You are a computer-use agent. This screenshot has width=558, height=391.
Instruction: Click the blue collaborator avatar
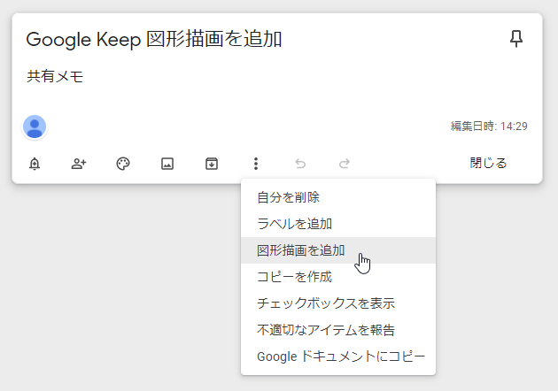35,126
